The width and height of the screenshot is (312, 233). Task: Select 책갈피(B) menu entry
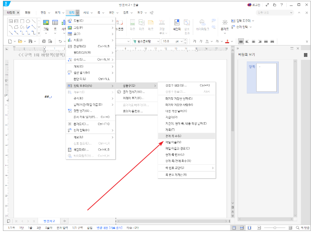click(91, 150)
